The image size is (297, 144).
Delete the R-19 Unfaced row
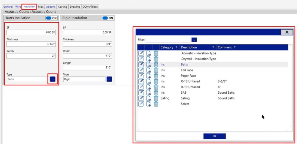coord(156,87)
